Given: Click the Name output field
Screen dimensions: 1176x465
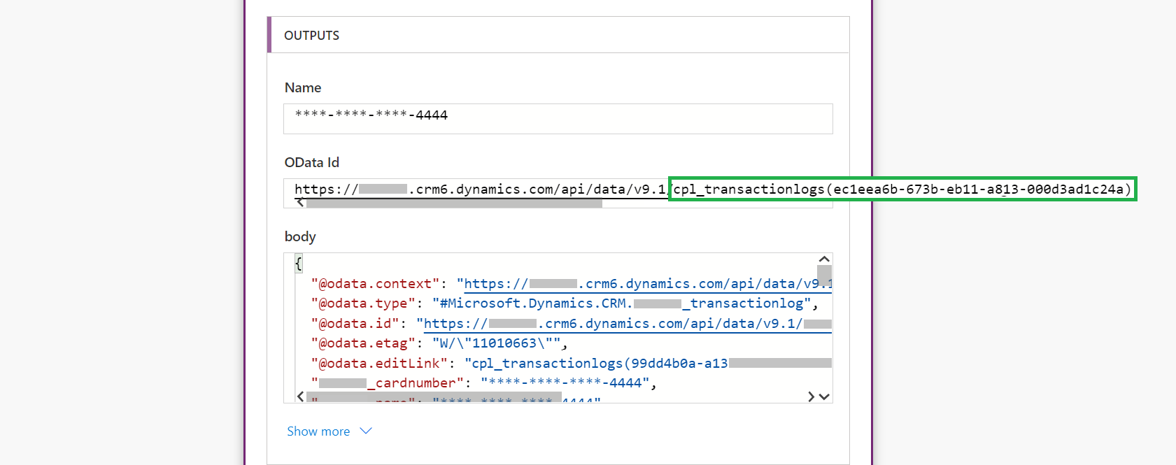Looking at the screenshot, I should (558, 118).
